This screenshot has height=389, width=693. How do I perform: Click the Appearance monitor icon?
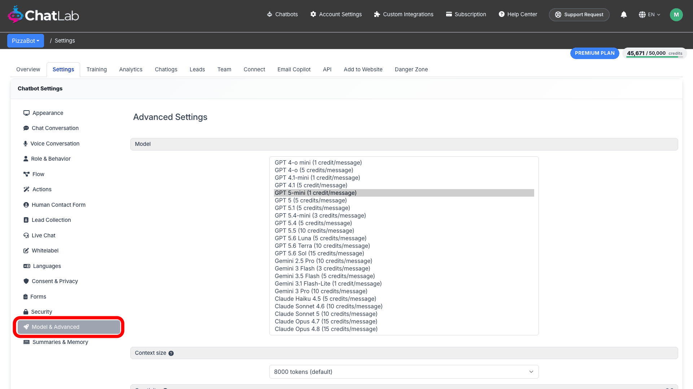coord(26,113)
